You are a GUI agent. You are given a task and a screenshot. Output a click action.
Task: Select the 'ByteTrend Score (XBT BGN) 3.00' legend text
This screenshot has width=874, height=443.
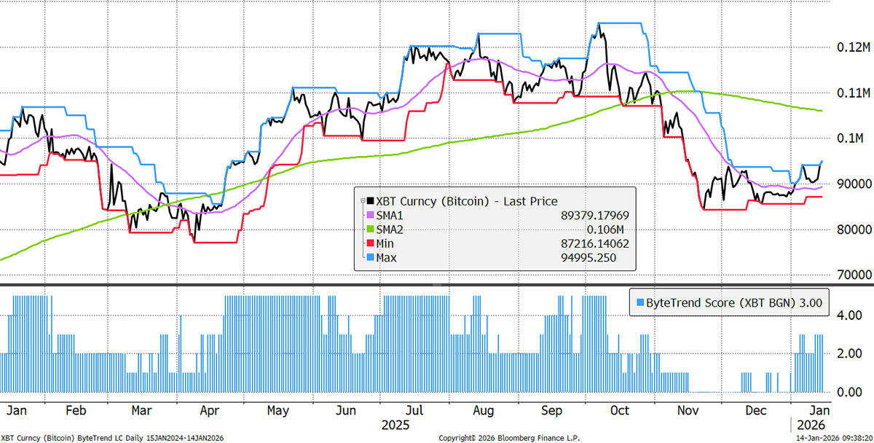(x=736, y=302)
